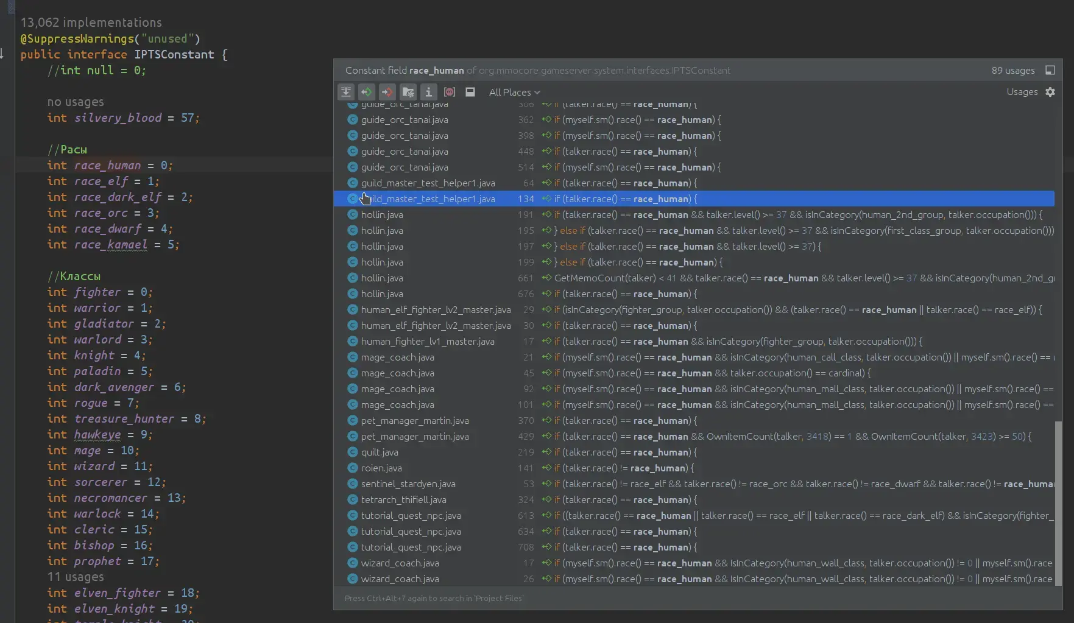Open results in Find tool window

coord(1050,70)
